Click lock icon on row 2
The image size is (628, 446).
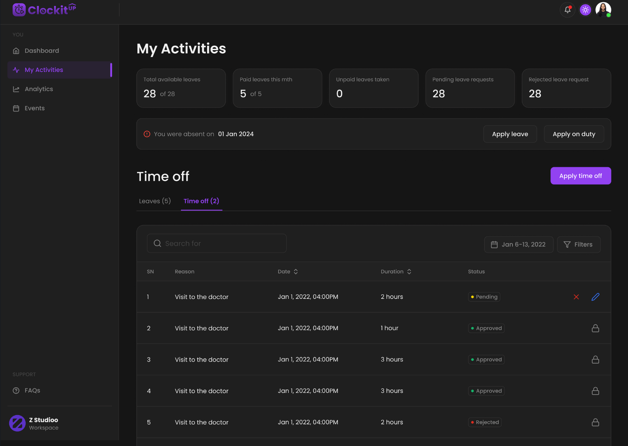[x=595, y=328]
